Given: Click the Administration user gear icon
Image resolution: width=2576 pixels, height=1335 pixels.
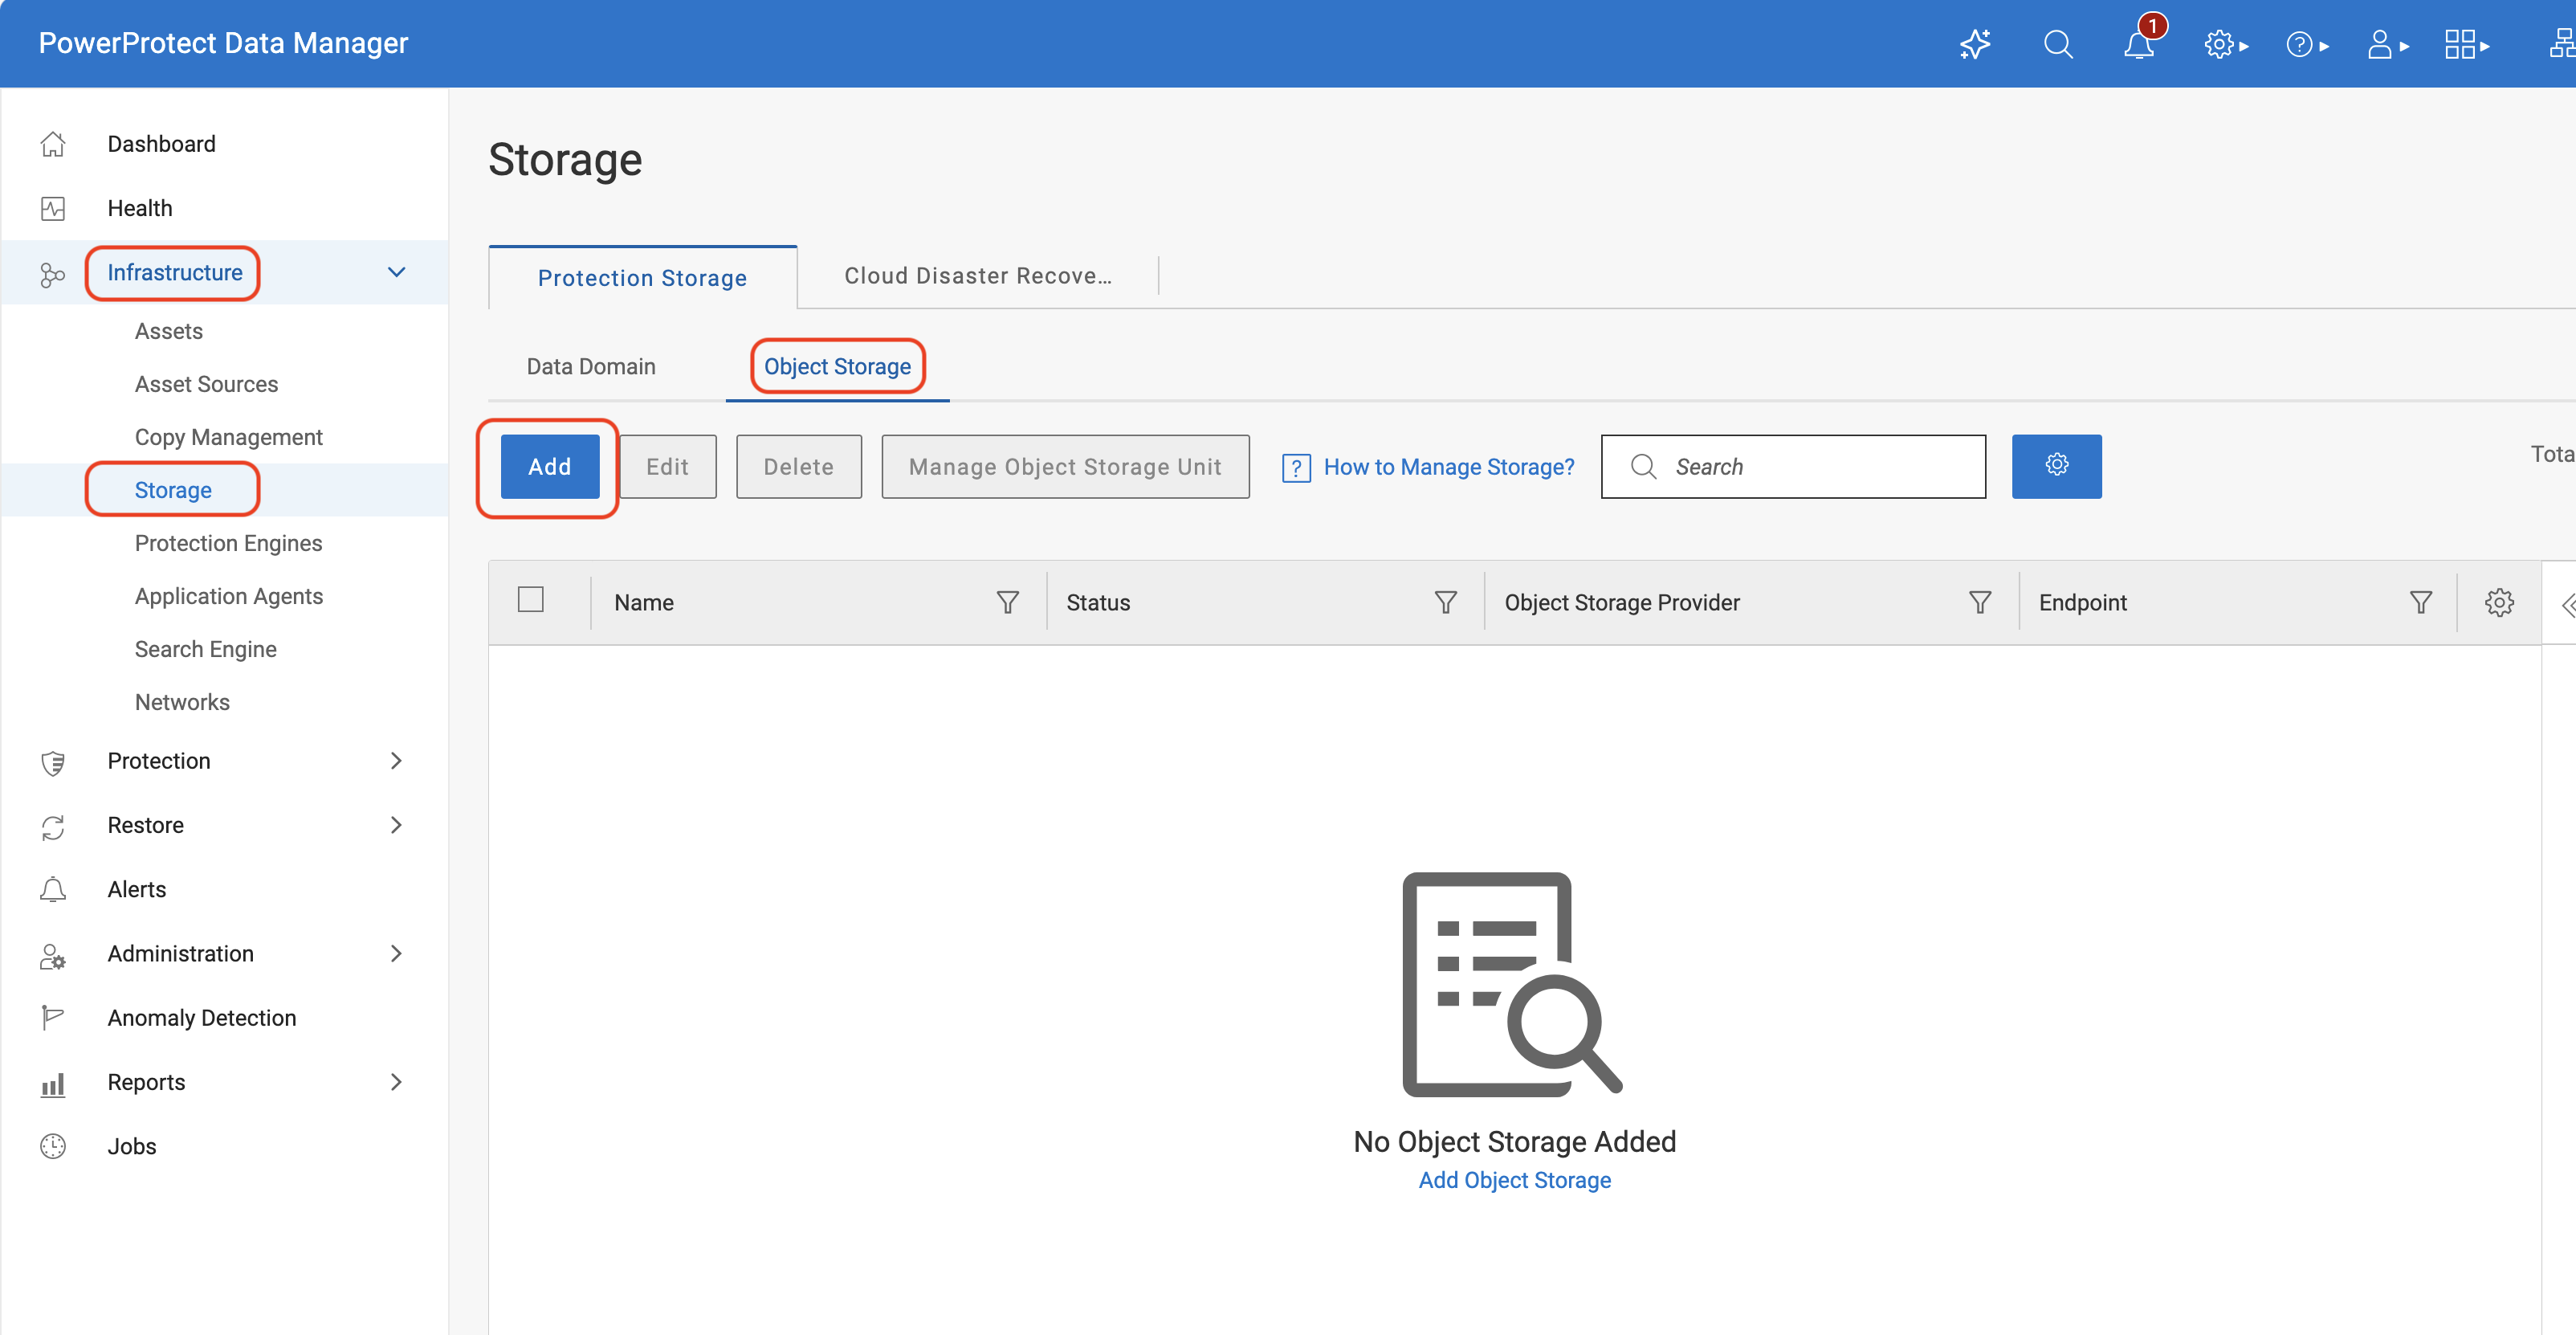Looking at the screenshot, I should point(53,955).
